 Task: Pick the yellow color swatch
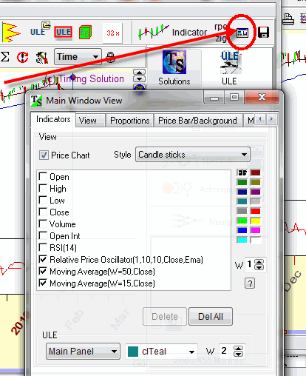point(256,221)
